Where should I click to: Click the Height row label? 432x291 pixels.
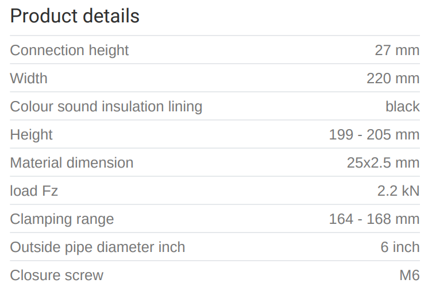tap(31, 135)
